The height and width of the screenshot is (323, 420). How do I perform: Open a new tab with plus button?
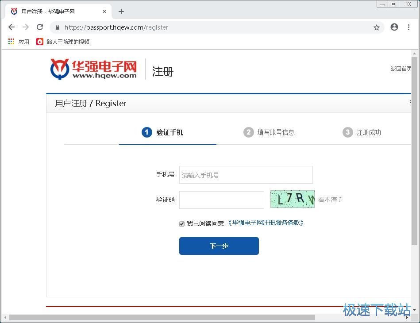pos(121,12)
